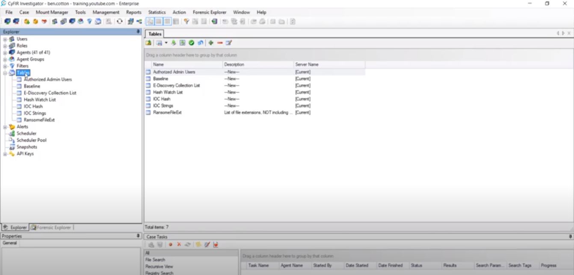
Task: Add a table with the green plus icon
Action: (x=211, y=43)
